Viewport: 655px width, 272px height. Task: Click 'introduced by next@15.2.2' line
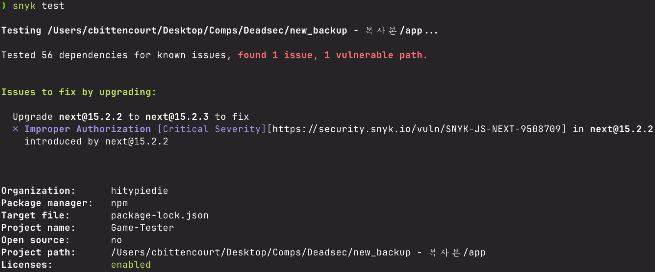[x=96, y=141]
